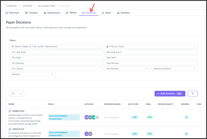
Task: Copy paper ID 2699587100 icon
Action: (10, 129)
